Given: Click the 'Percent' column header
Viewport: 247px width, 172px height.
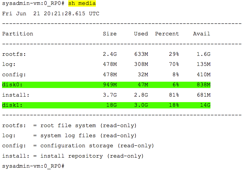Looking at the screenshot, I should [x=167, y=34].
